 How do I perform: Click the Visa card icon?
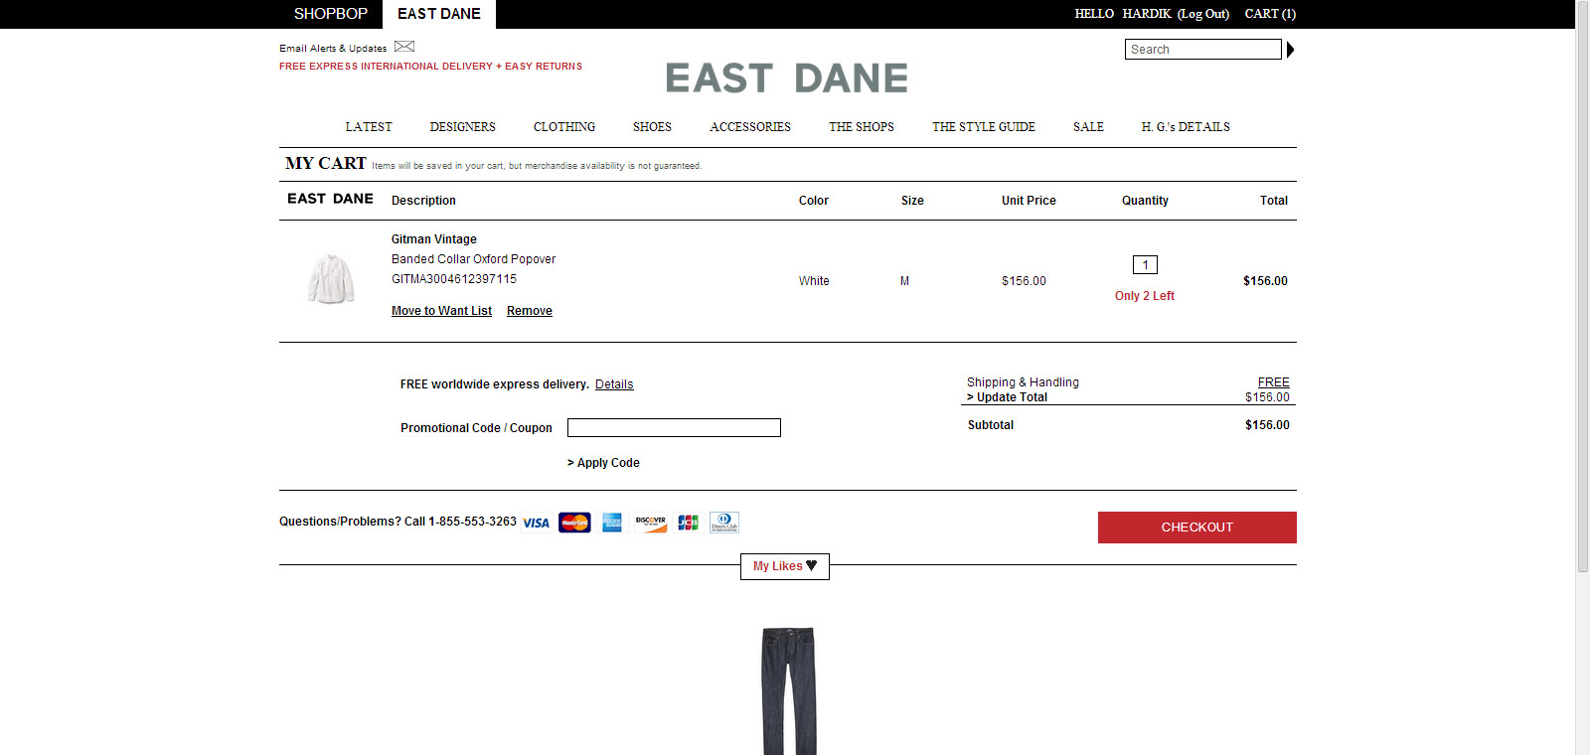point(537,523)
